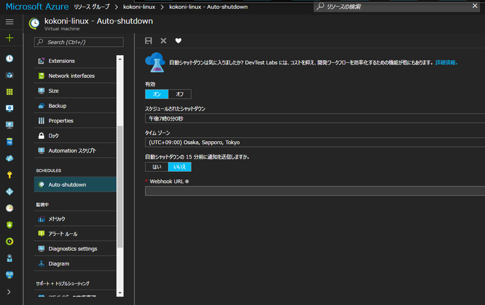Click the save disk icon in toolbar
Viewport: 485px width, 305px height.
coord(149,41)
